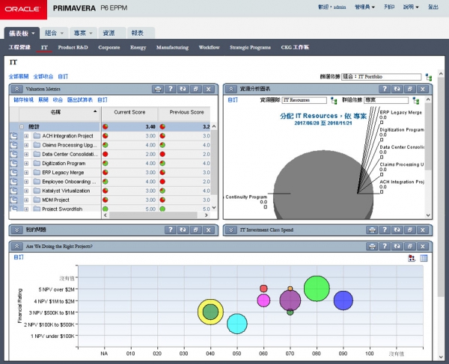Screen dimensions: 449x364
Task: Switch to Strategic Programs dashboard
Action: tap(250, 48)
